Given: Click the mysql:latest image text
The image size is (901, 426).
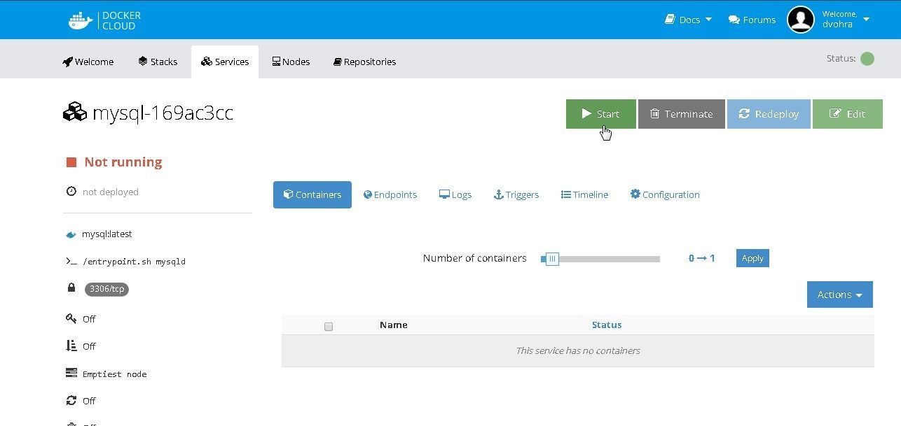Looking at the screenshot, I should 107,234.
